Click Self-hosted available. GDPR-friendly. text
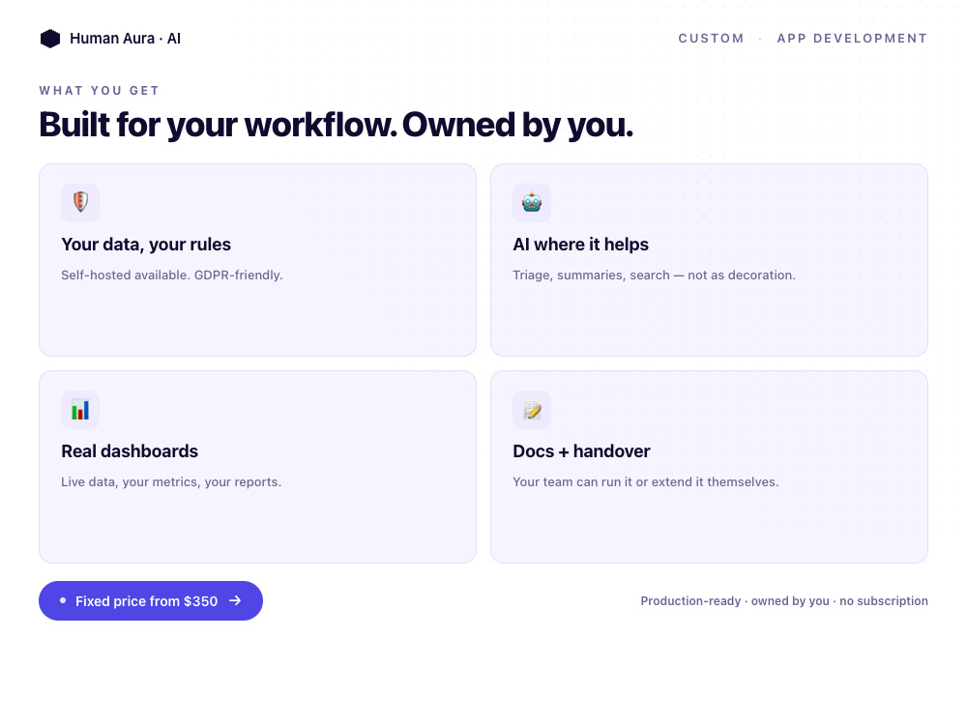967x725 pixels. pyautogui.click(x=172, y=275)
